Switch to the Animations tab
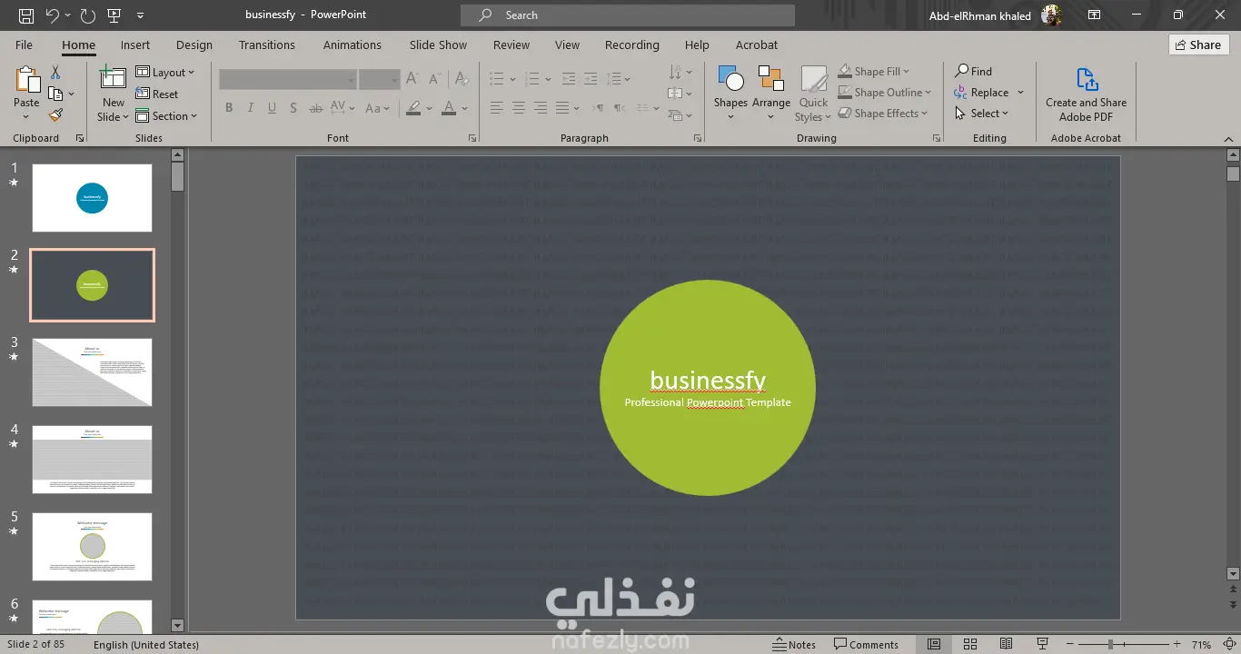Image resolution: width=1241 pixels, height=654 pixels. [352, 45]
